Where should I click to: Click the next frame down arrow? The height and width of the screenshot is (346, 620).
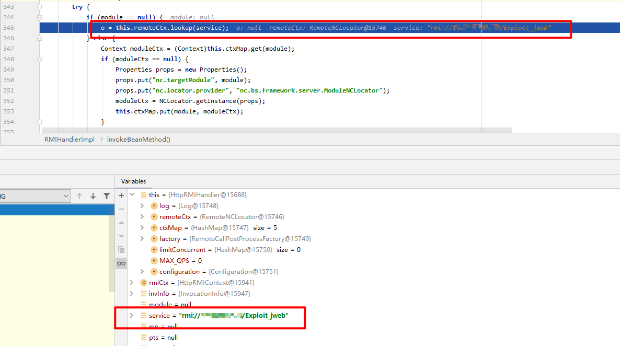tap(93, 196)
